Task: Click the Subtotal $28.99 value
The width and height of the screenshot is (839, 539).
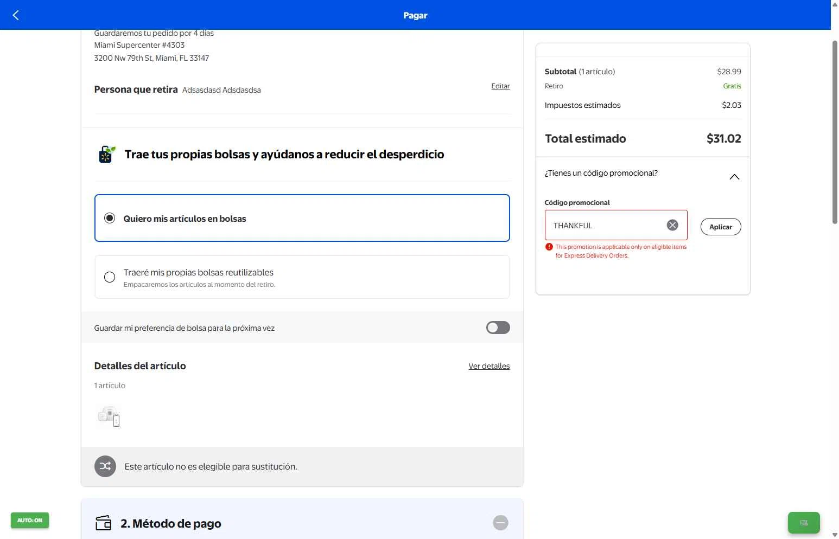Action: coord(729,72)
